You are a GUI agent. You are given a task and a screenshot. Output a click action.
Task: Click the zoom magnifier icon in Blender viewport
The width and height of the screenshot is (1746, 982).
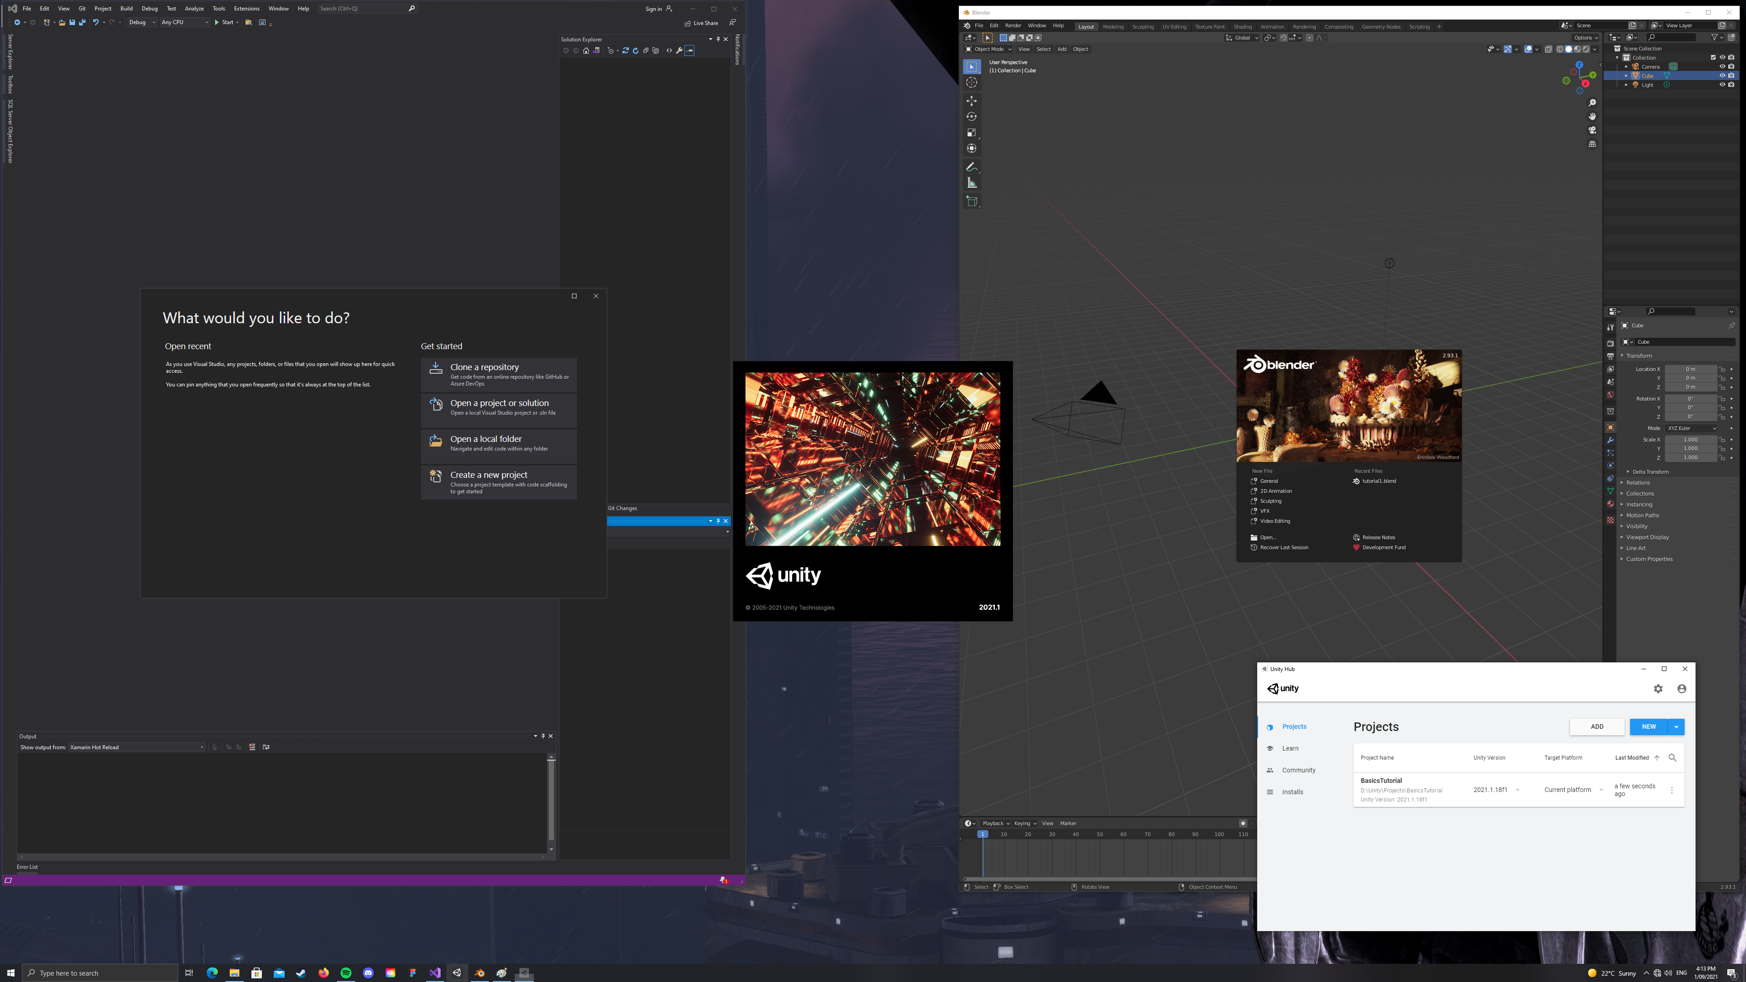[1592, 103]
